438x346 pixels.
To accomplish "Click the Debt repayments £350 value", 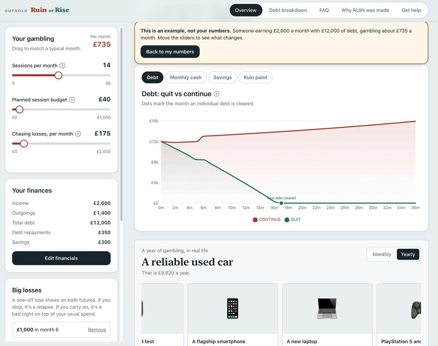I will [x=104, y=232].
